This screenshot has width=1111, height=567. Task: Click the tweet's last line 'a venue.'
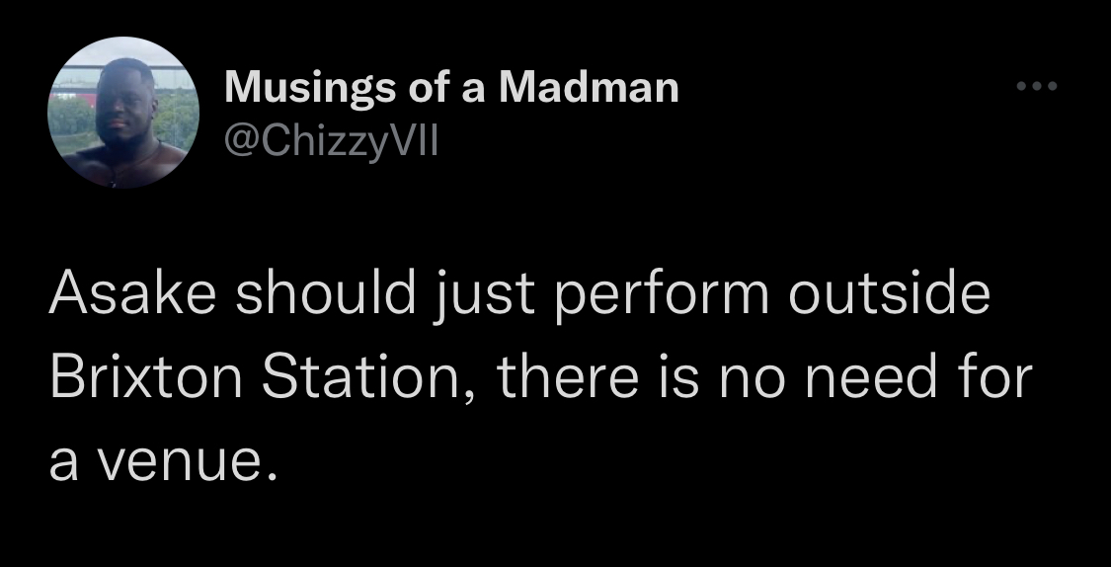coord(162,462)
